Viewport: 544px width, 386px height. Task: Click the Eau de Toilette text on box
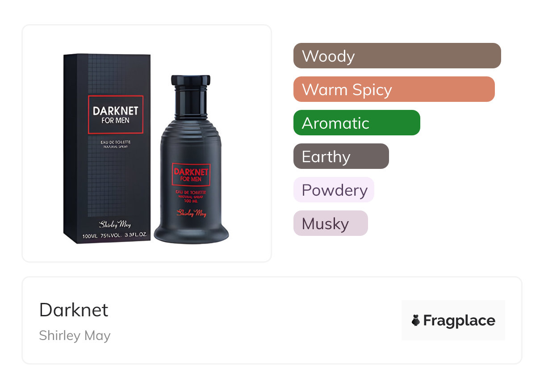115,142
